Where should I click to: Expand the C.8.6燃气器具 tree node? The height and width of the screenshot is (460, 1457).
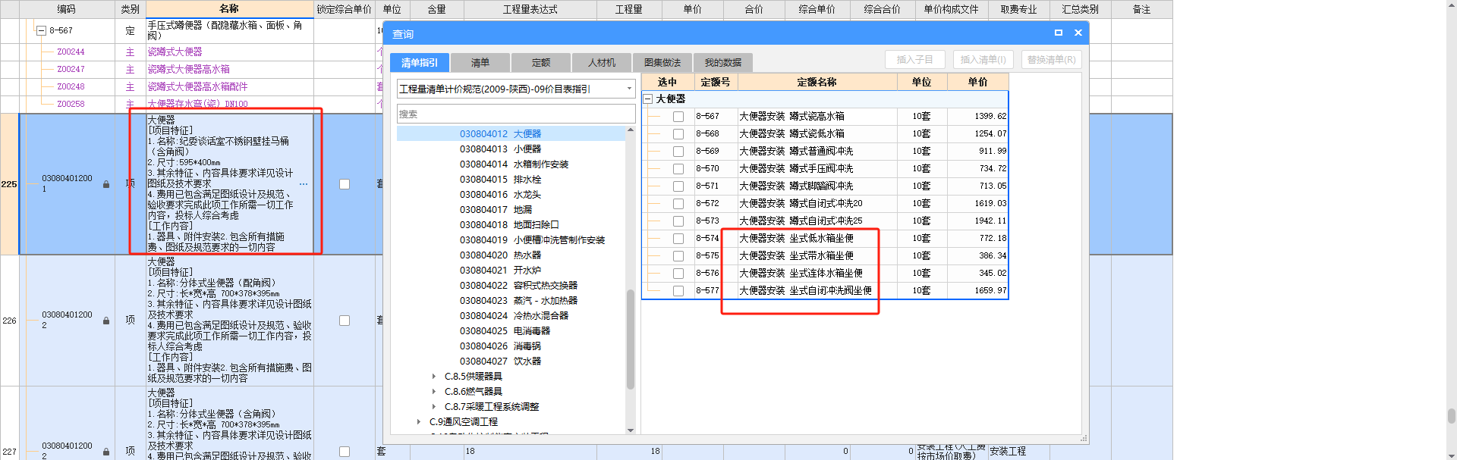click(x=433, y=392)
